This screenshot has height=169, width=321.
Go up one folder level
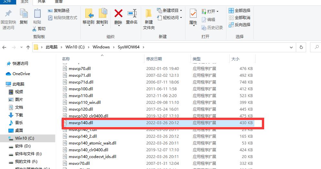tap(28, 47)
